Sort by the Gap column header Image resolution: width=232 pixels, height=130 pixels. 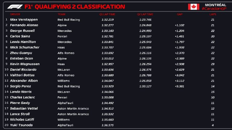coord(180,14)
